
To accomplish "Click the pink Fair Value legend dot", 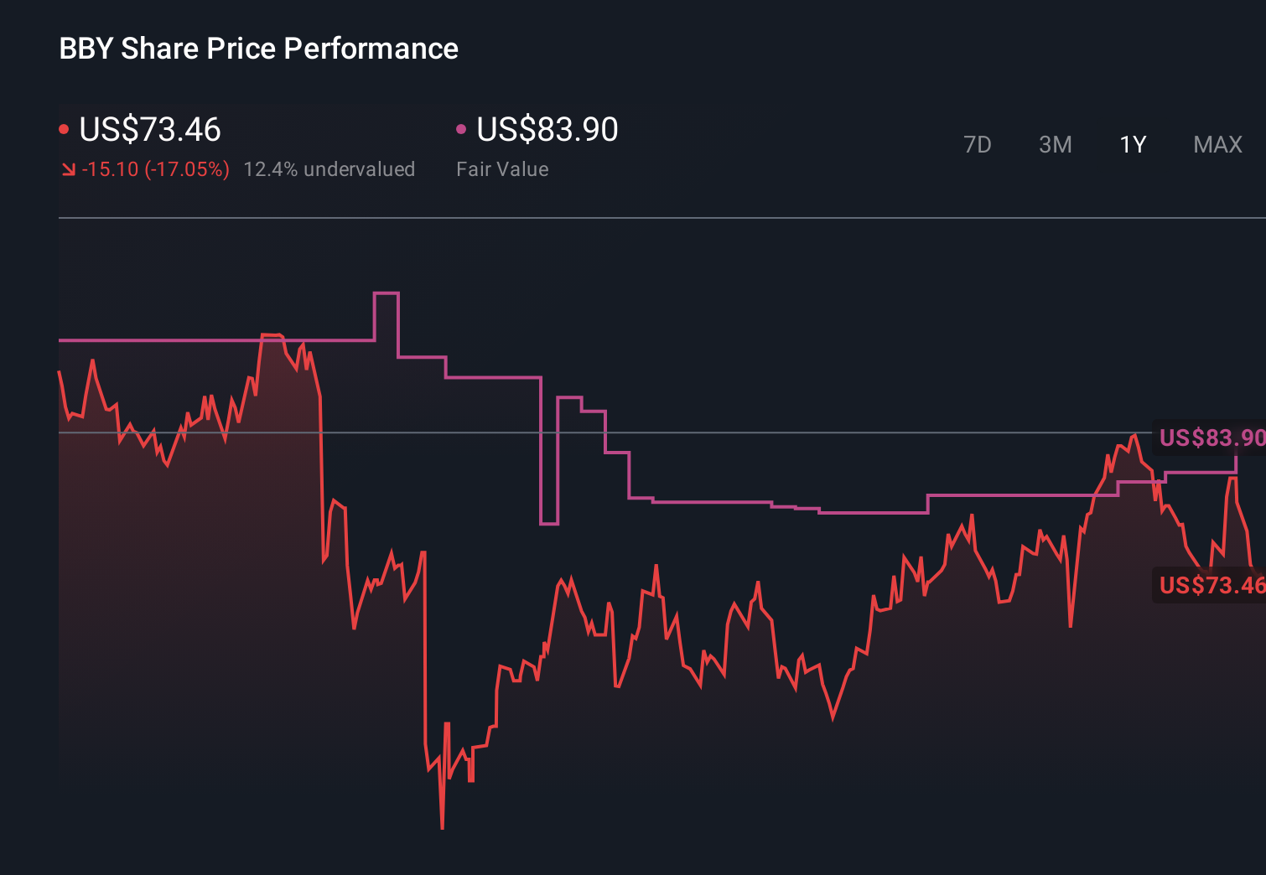I will coord(460,128).
